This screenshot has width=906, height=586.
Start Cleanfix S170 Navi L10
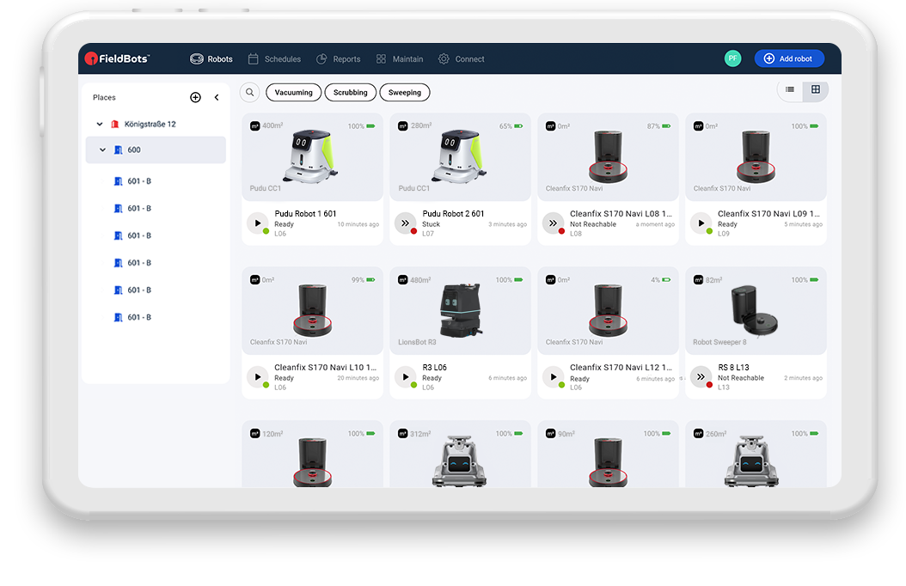(x=258, y=377)
